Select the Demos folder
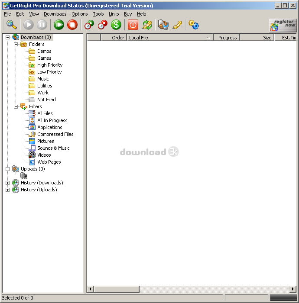299x303 pixels. click(x=44, y=51)
